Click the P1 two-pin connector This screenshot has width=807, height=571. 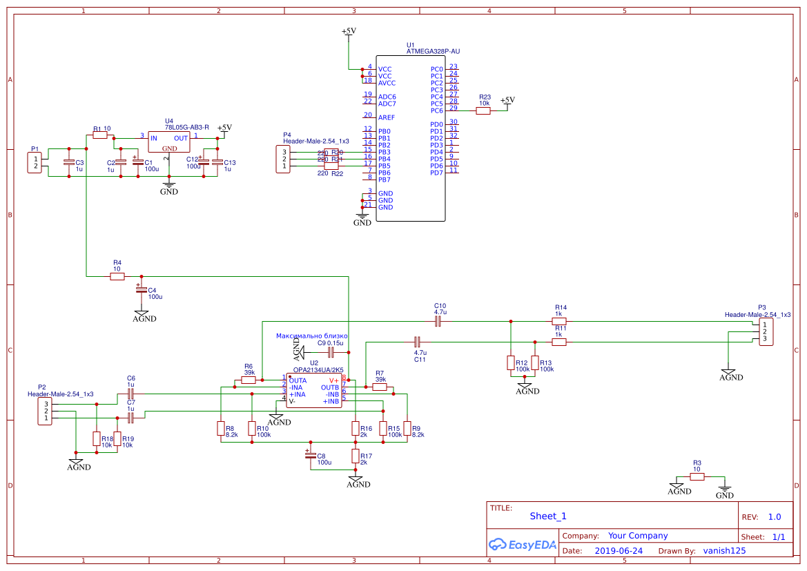click(34, 162)
